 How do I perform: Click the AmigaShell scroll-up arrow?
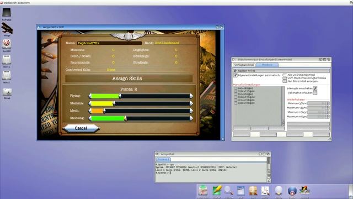tap(269, 172)
